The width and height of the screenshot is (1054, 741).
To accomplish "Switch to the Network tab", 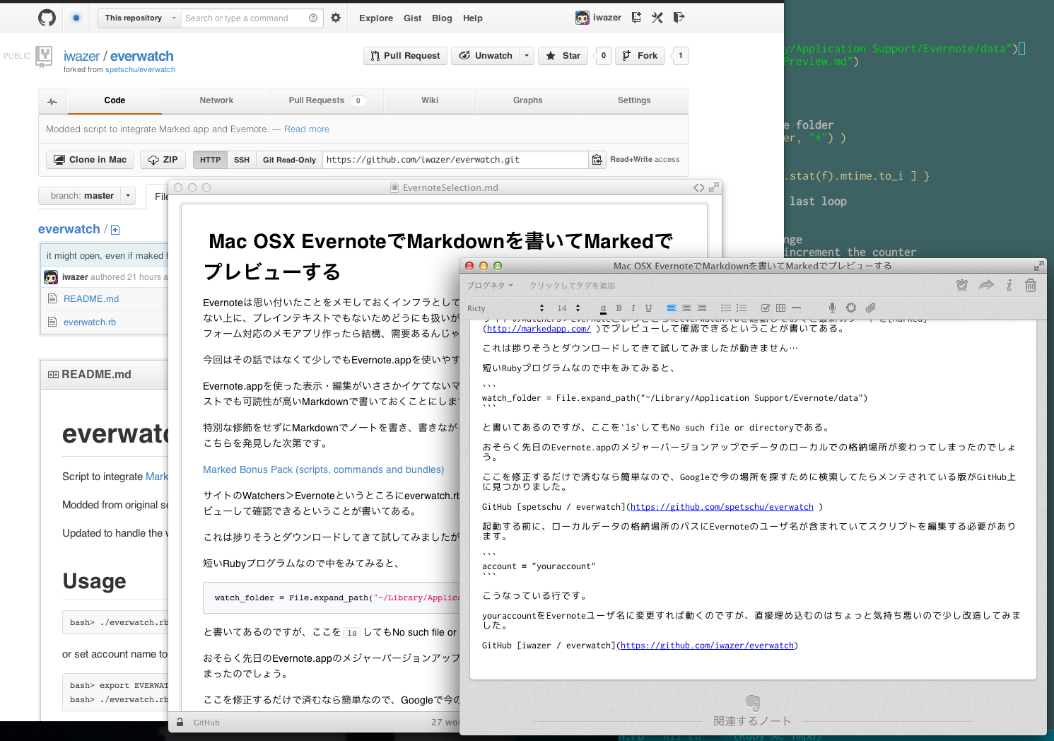I will click(216, 100).
